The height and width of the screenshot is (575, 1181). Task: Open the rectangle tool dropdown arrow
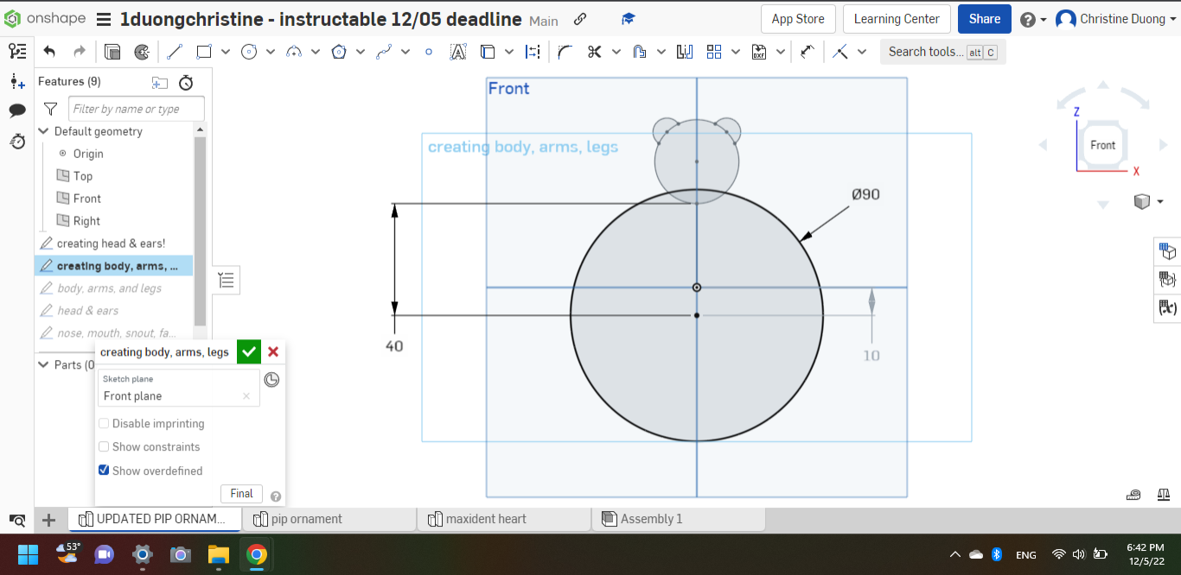point(226,52)
